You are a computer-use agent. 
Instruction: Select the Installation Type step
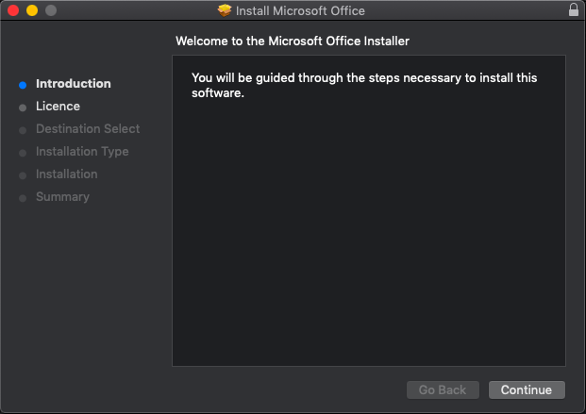[82, 152]
